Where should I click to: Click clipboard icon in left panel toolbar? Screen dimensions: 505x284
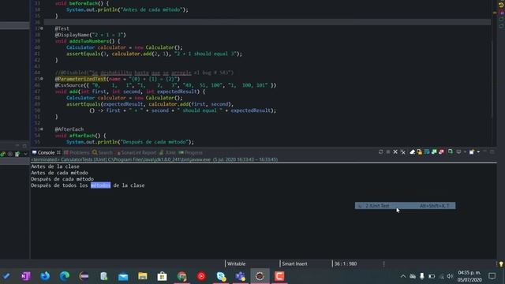pos(17,155)
